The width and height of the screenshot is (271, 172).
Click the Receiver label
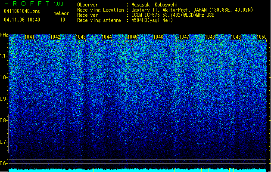coord(87,15)
